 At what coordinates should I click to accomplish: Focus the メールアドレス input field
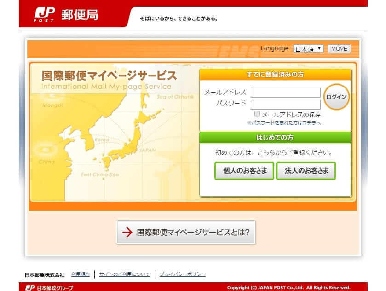pyautogui.click(x=285, y=93)
